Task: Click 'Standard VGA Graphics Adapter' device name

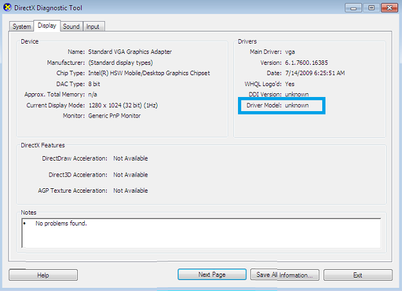Action: (130, 52)
